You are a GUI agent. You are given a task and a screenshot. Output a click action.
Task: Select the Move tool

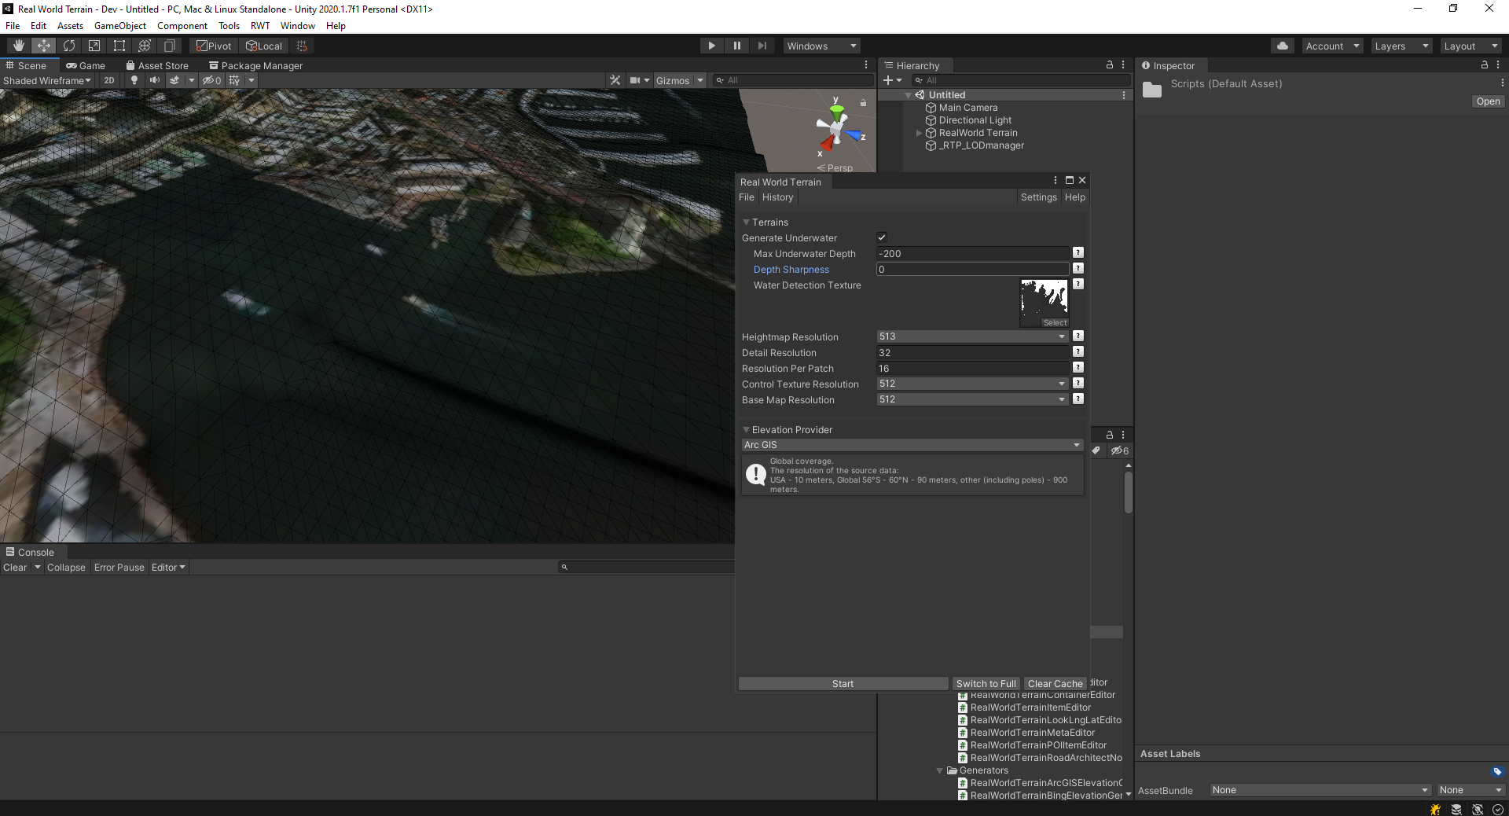coord(44,46)
